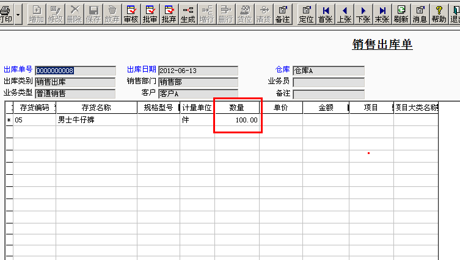Click the Audit (审核) toolbar button
This screenshot has height=260, width=460.
click(x=131, y=14)
